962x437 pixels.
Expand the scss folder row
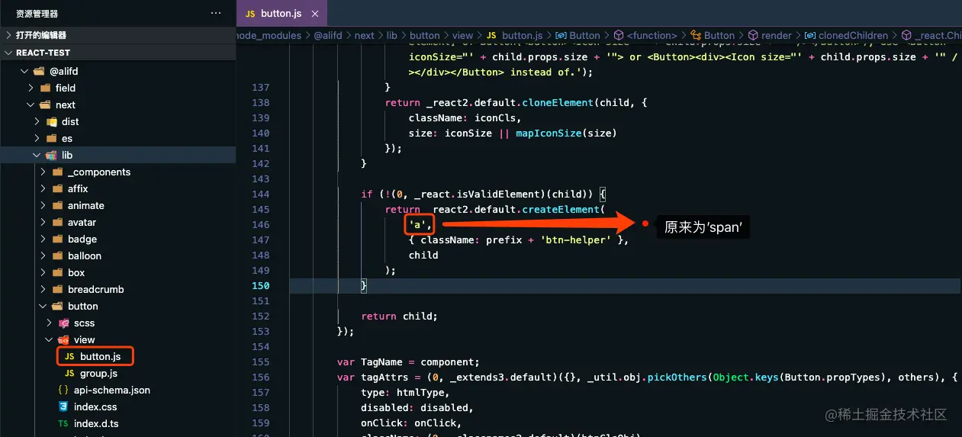point(117,323)
